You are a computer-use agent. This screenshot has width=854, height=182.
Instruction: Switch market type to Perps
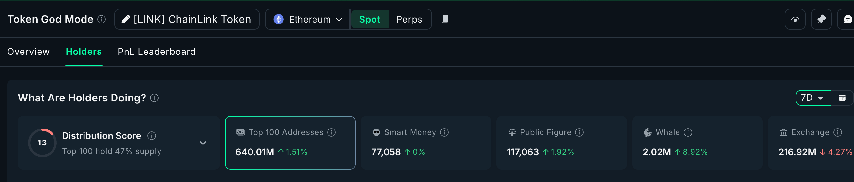pos(409,19)
